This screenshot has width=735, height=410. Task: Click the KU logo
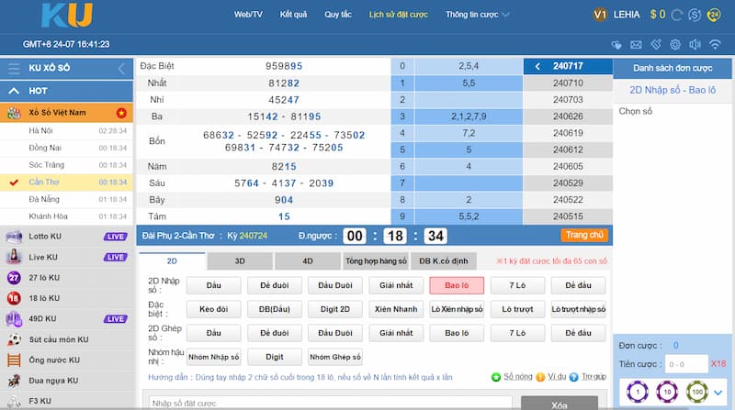tap(67, 16)
